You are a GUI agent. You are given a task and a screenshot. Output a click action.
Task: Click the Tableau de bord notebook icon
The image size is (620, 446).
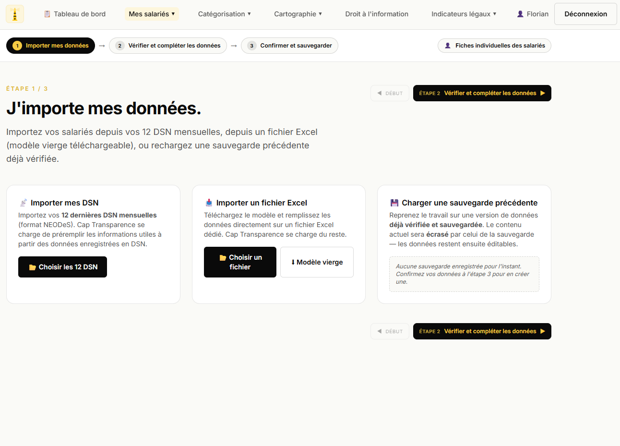pyautogui.click(x=47, y=14)
